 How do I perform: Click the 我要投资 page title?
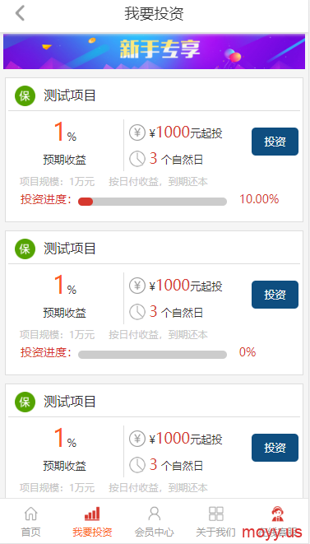[155, 14]
